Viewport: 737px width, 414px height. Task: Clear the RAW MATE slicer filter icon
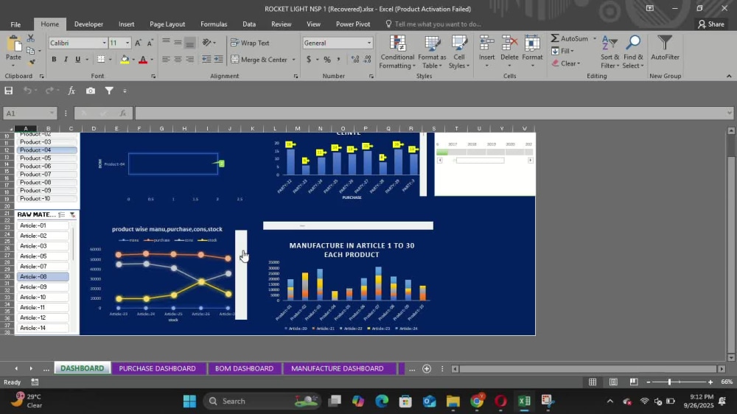coord(72,214)
